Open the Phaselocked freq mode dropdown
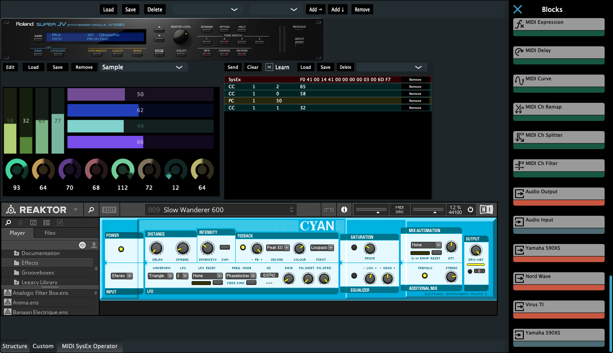The height and width of the screenshot is (353, 613). (x=241, y=276)
